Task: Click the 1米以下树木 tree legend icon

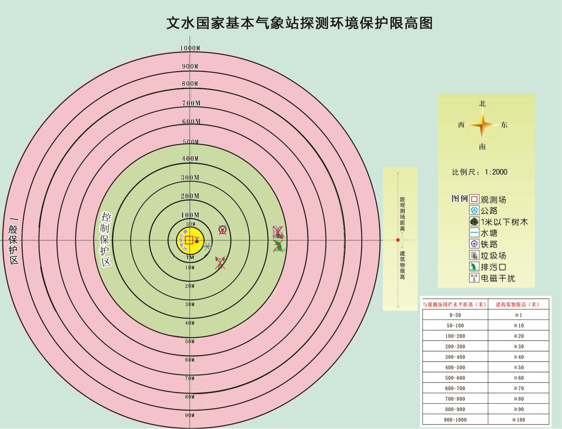Action: click(x=474, y=222)
